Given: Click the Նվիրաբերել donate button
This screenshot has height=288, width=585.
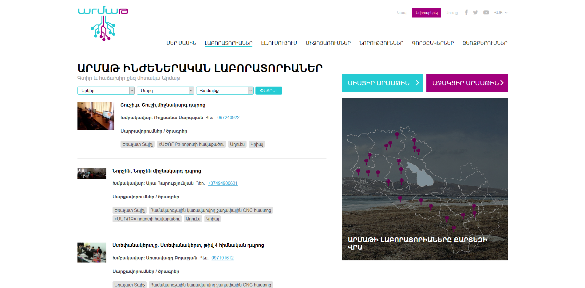Looking at the screenshot, I should [427, 13].
